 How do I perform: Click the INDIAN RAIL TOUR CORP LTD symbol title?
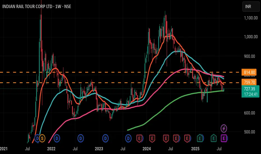point(27,6)
